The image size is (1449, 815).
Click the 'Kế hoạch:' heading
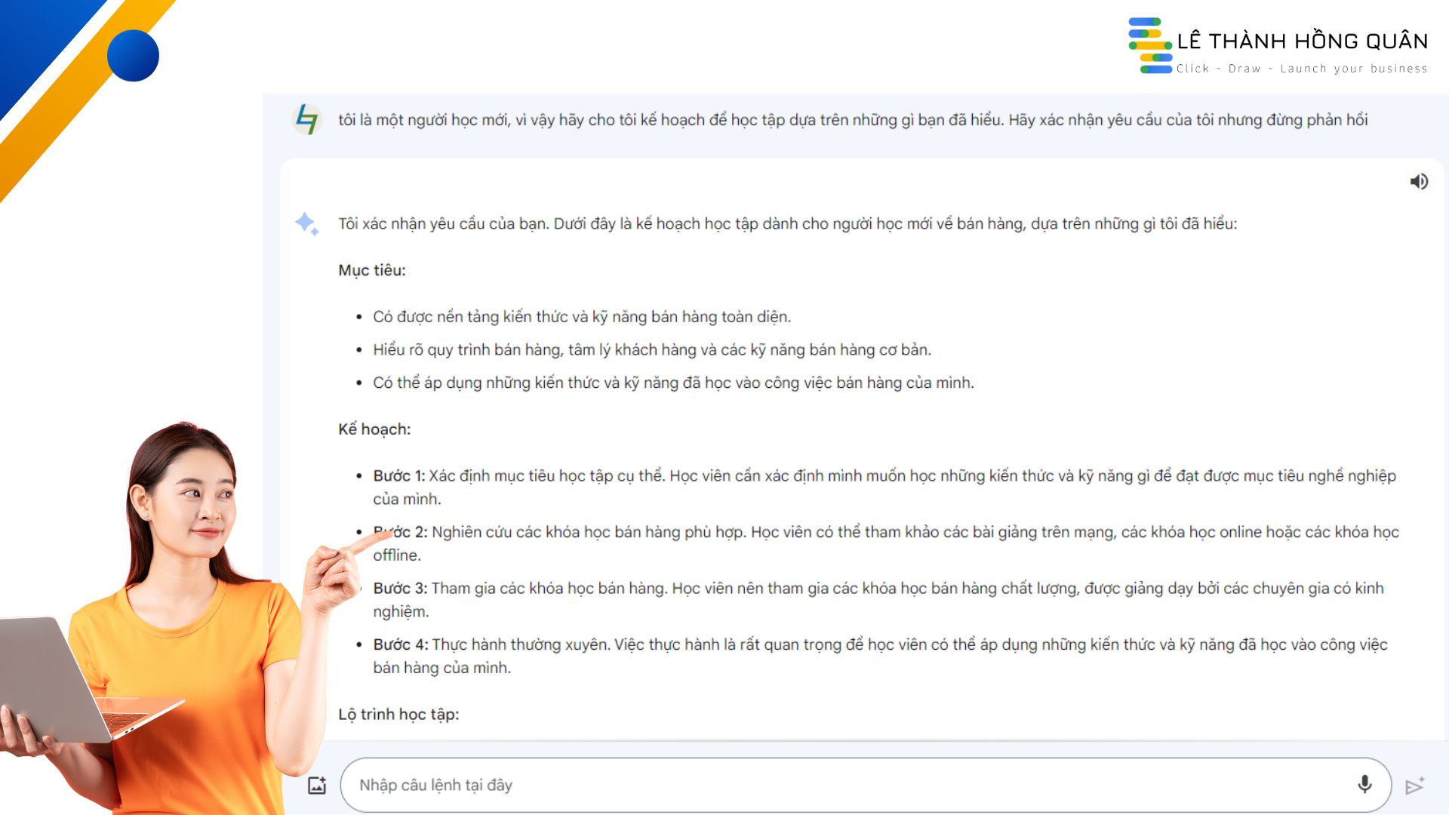[x=374, y=429]
